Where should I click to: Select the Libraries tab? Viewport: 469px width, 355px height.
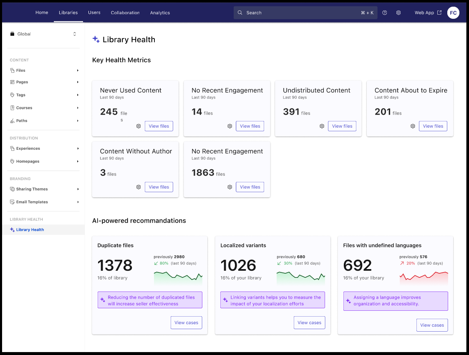coord(68,13)
